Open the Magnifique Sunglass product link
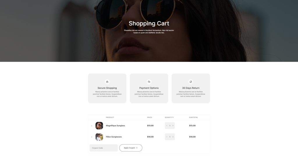298x156 pixels. [115, 126]
